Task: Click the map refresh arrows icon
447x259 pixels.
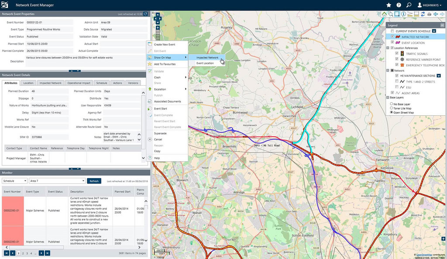Action: pyautogui.click(x=423, y=14)
